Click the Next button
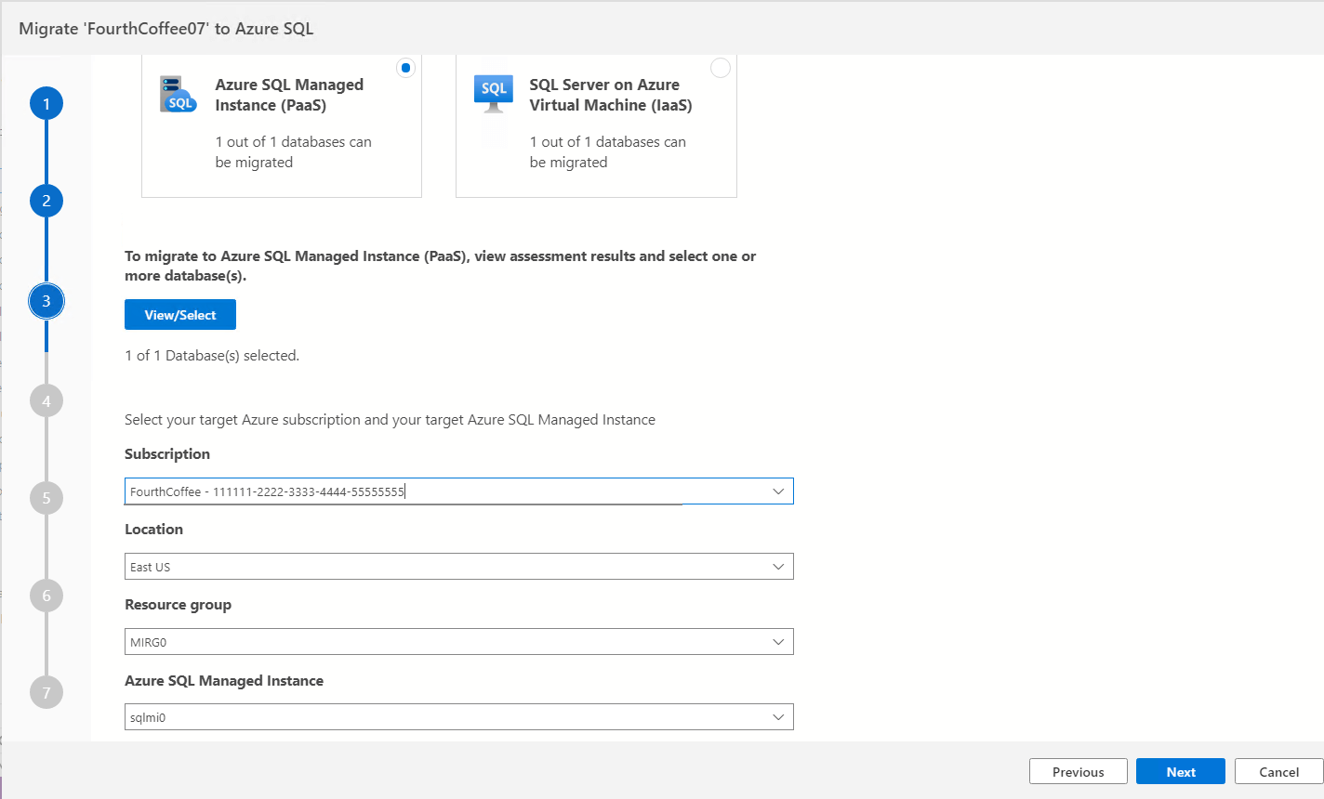1324x799 pixels. 1181,772
